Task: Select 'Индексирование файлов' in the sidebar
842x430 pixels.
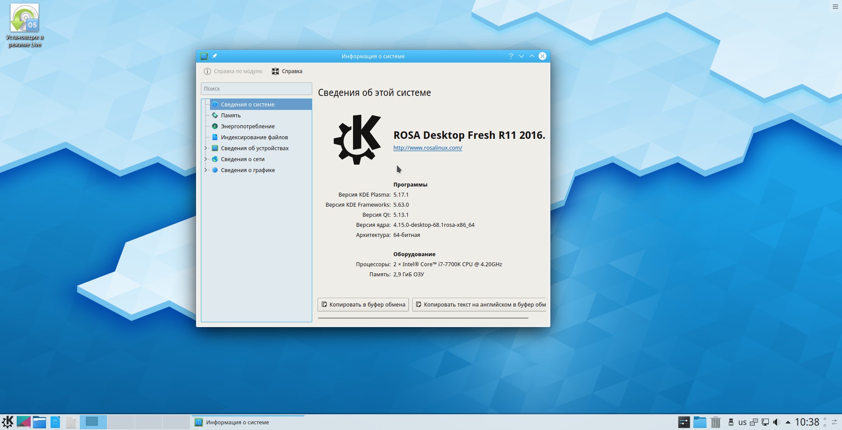Action: [261, 137]
